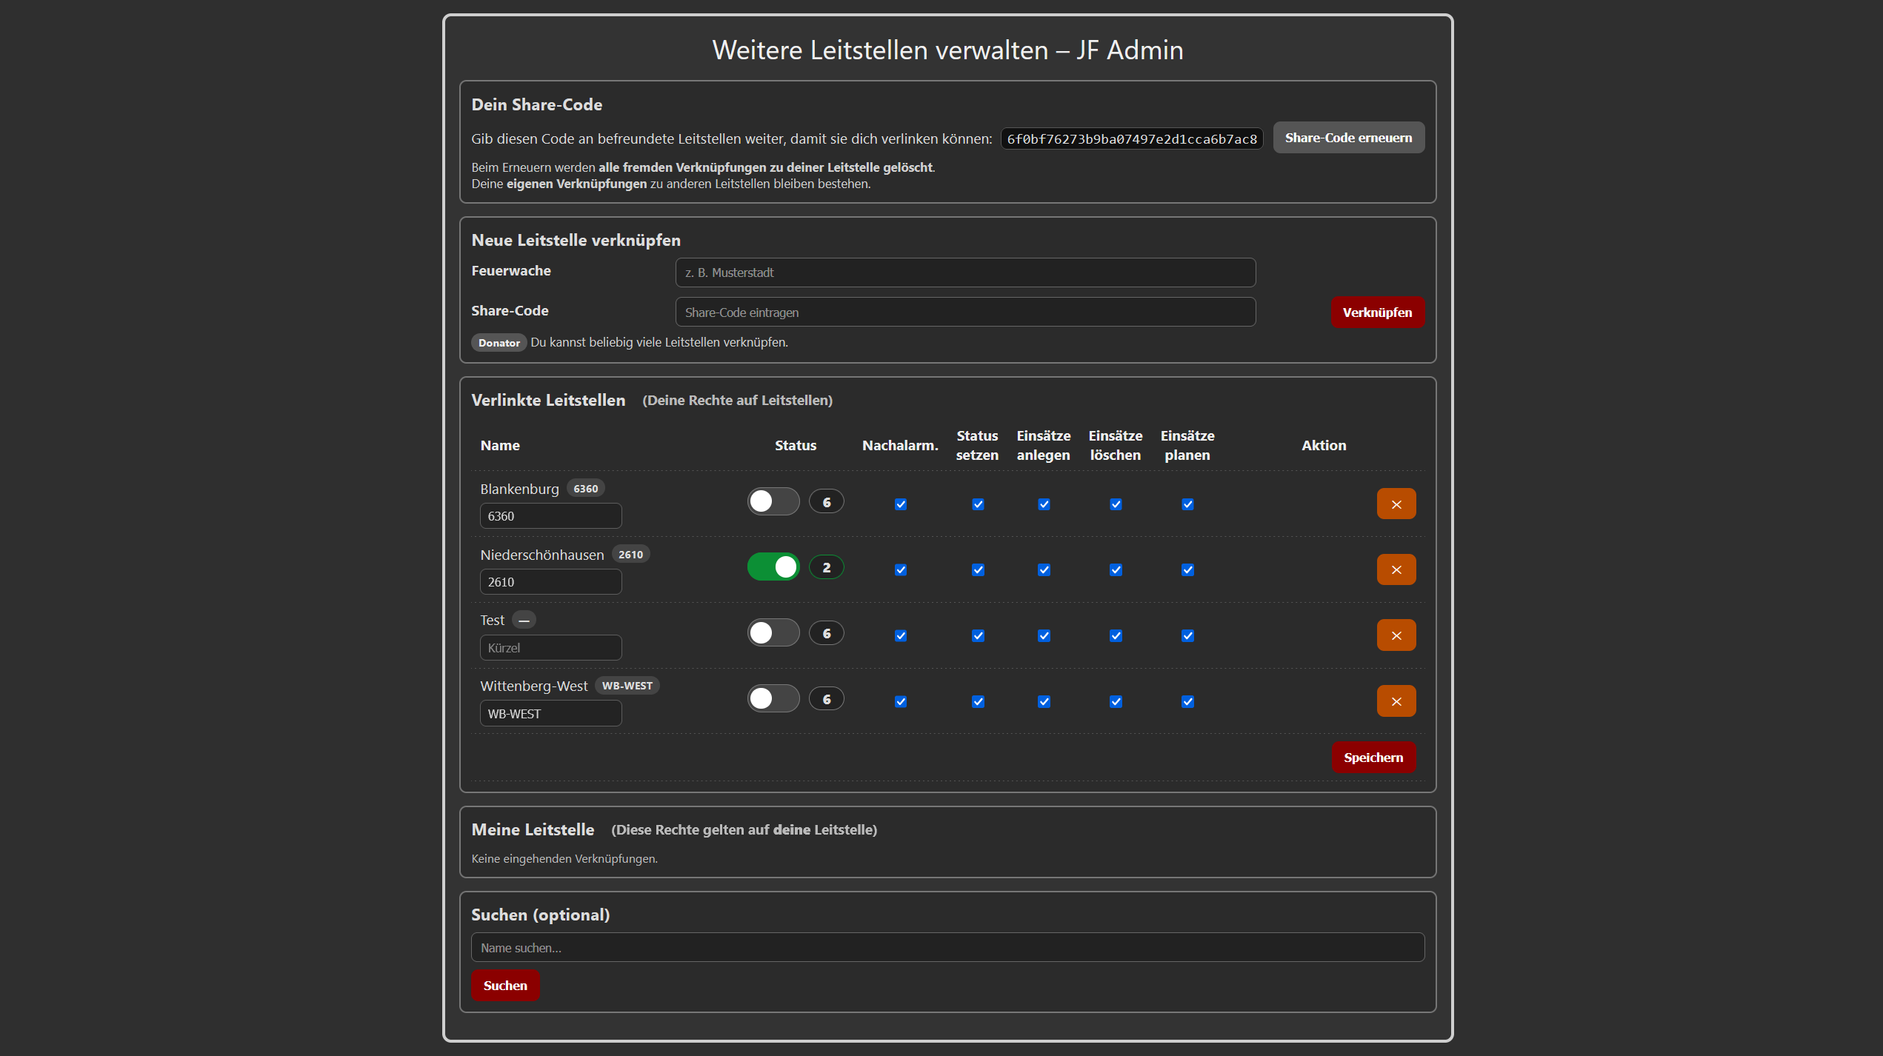Click the status number 2 badge for Niederschönhausen

point(826,567)
